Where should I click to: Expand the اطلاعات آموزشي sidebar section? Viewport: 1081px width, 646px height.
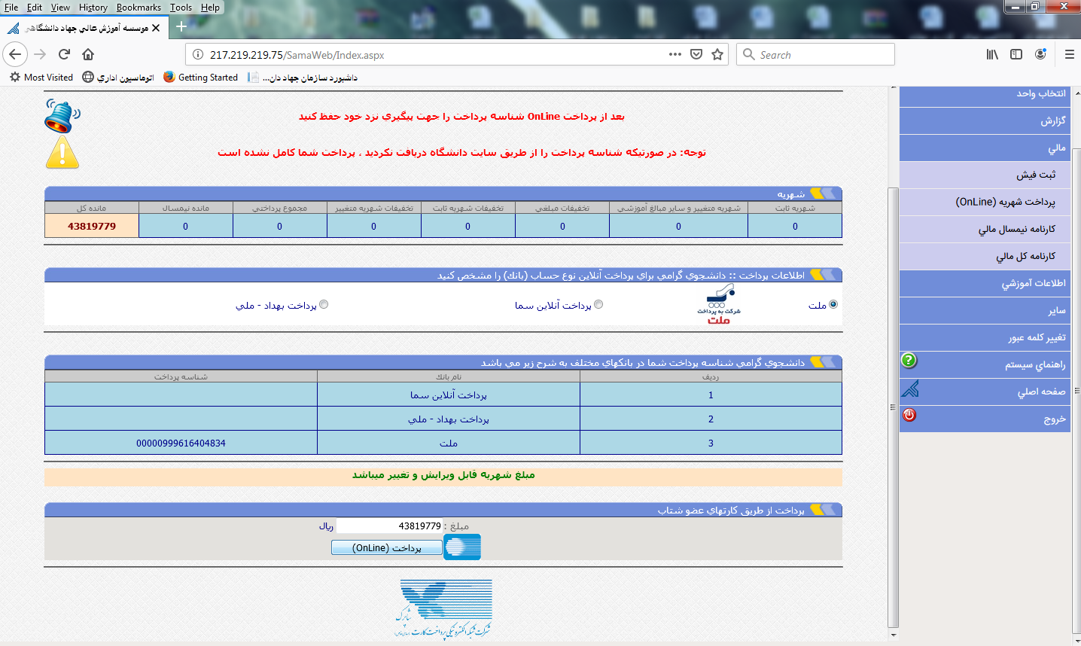click(x=984, y=283)
